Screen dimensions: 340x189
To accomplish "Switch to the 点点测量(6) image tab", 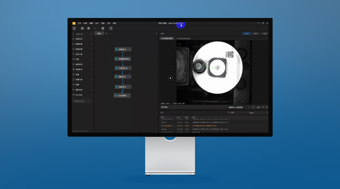I will [x=167, y=39].
